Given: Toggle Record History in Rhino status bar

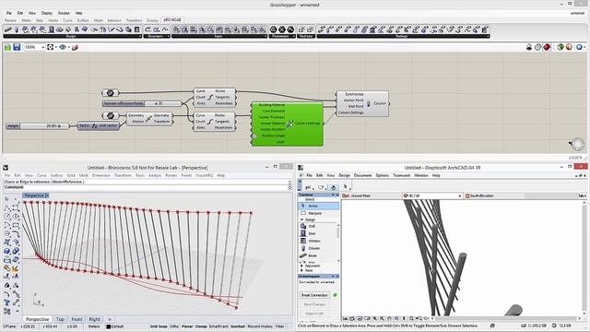Looking at the screenshot, I should pos(260,326).
